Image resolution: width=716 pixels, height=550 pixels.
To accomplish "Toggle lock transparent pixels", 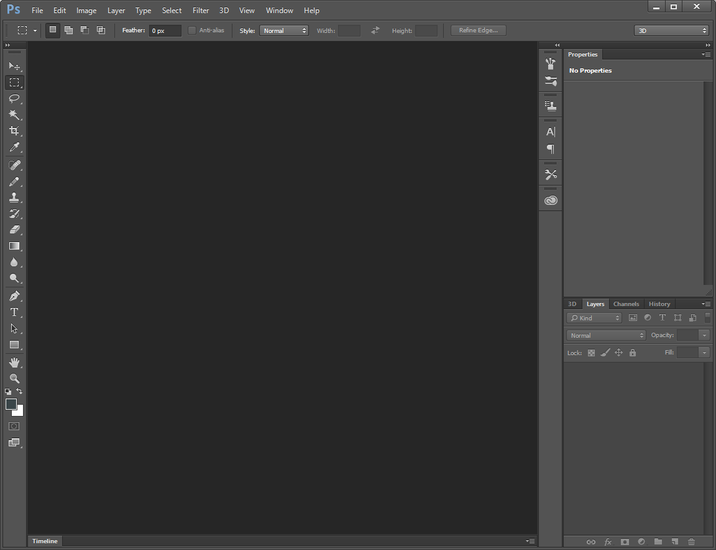I will click(x=591, y=353).
